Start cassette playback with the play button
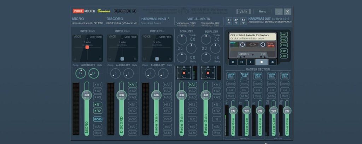The height and width of the screenshot is (144, 362). (251, 62)
